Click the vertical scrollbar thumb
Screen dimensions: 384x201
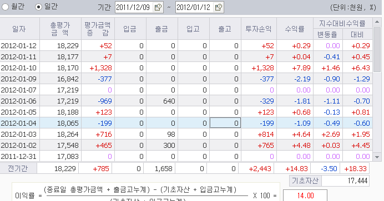[377, 49]
